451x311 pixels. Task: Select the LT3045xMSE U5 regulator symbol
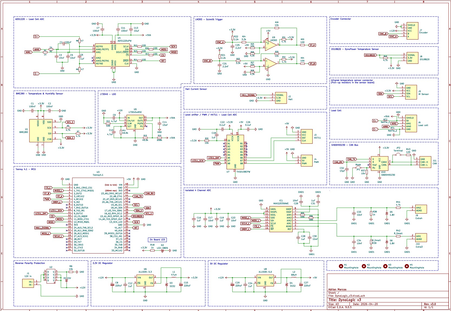135,122
